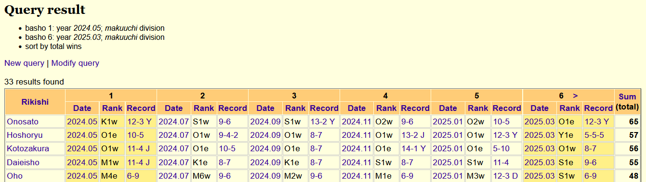Viewport: 646px width, 182px height.
Task: Open Daieisho's 11-4 J record link
Action: click(138, 162)
